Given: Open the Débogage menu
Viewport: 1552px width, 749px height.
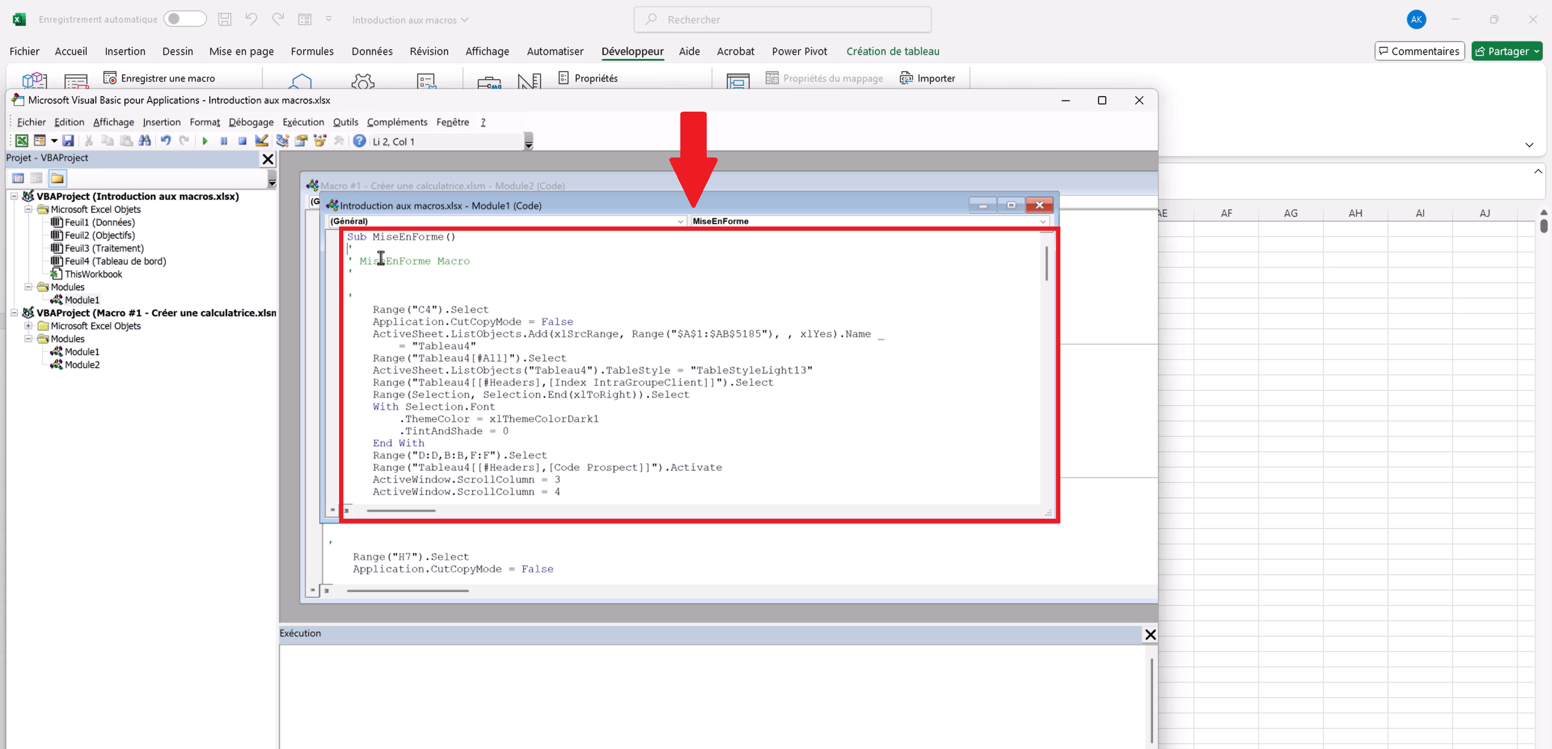Looking at the screenshot, I should tap(251, 122).
